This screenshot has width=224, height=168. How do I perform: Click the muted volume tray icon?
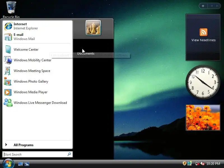[202, 163]
